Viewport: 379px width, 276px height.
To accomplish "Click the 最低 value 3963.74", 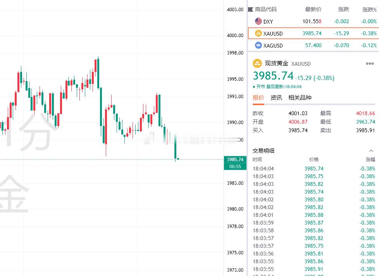I will [x=365, y=122].
